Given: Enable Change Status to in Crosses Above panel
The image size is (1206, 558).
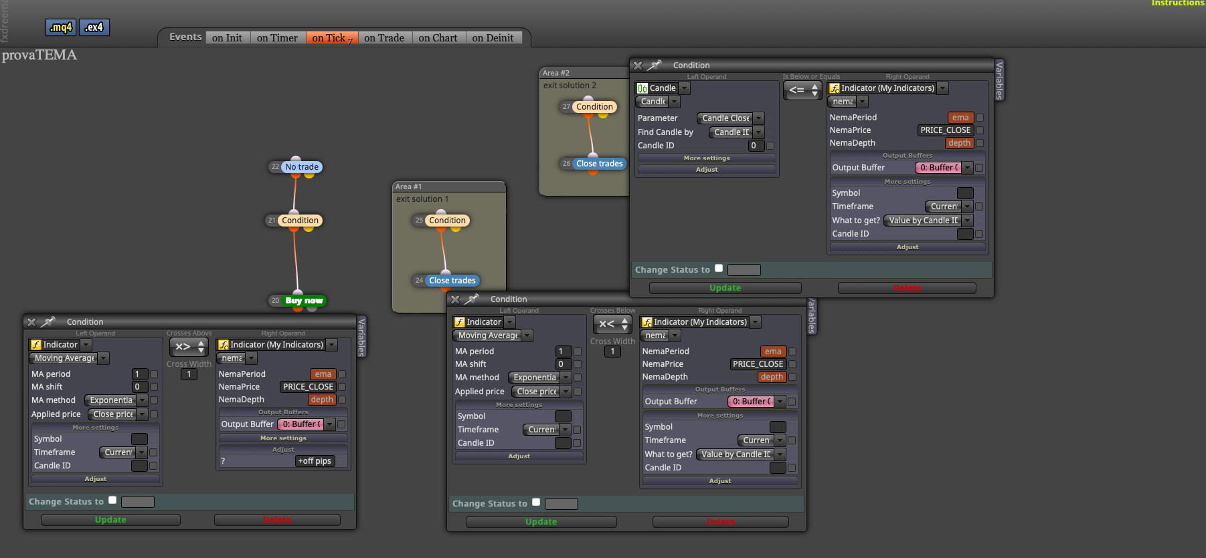Looking at the screenshot, I should pyautogui.click(x=112, y=500).
